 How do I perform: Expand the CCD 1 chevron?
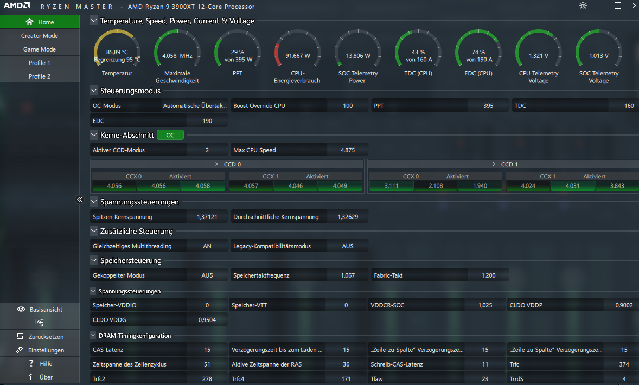[494, 164]
